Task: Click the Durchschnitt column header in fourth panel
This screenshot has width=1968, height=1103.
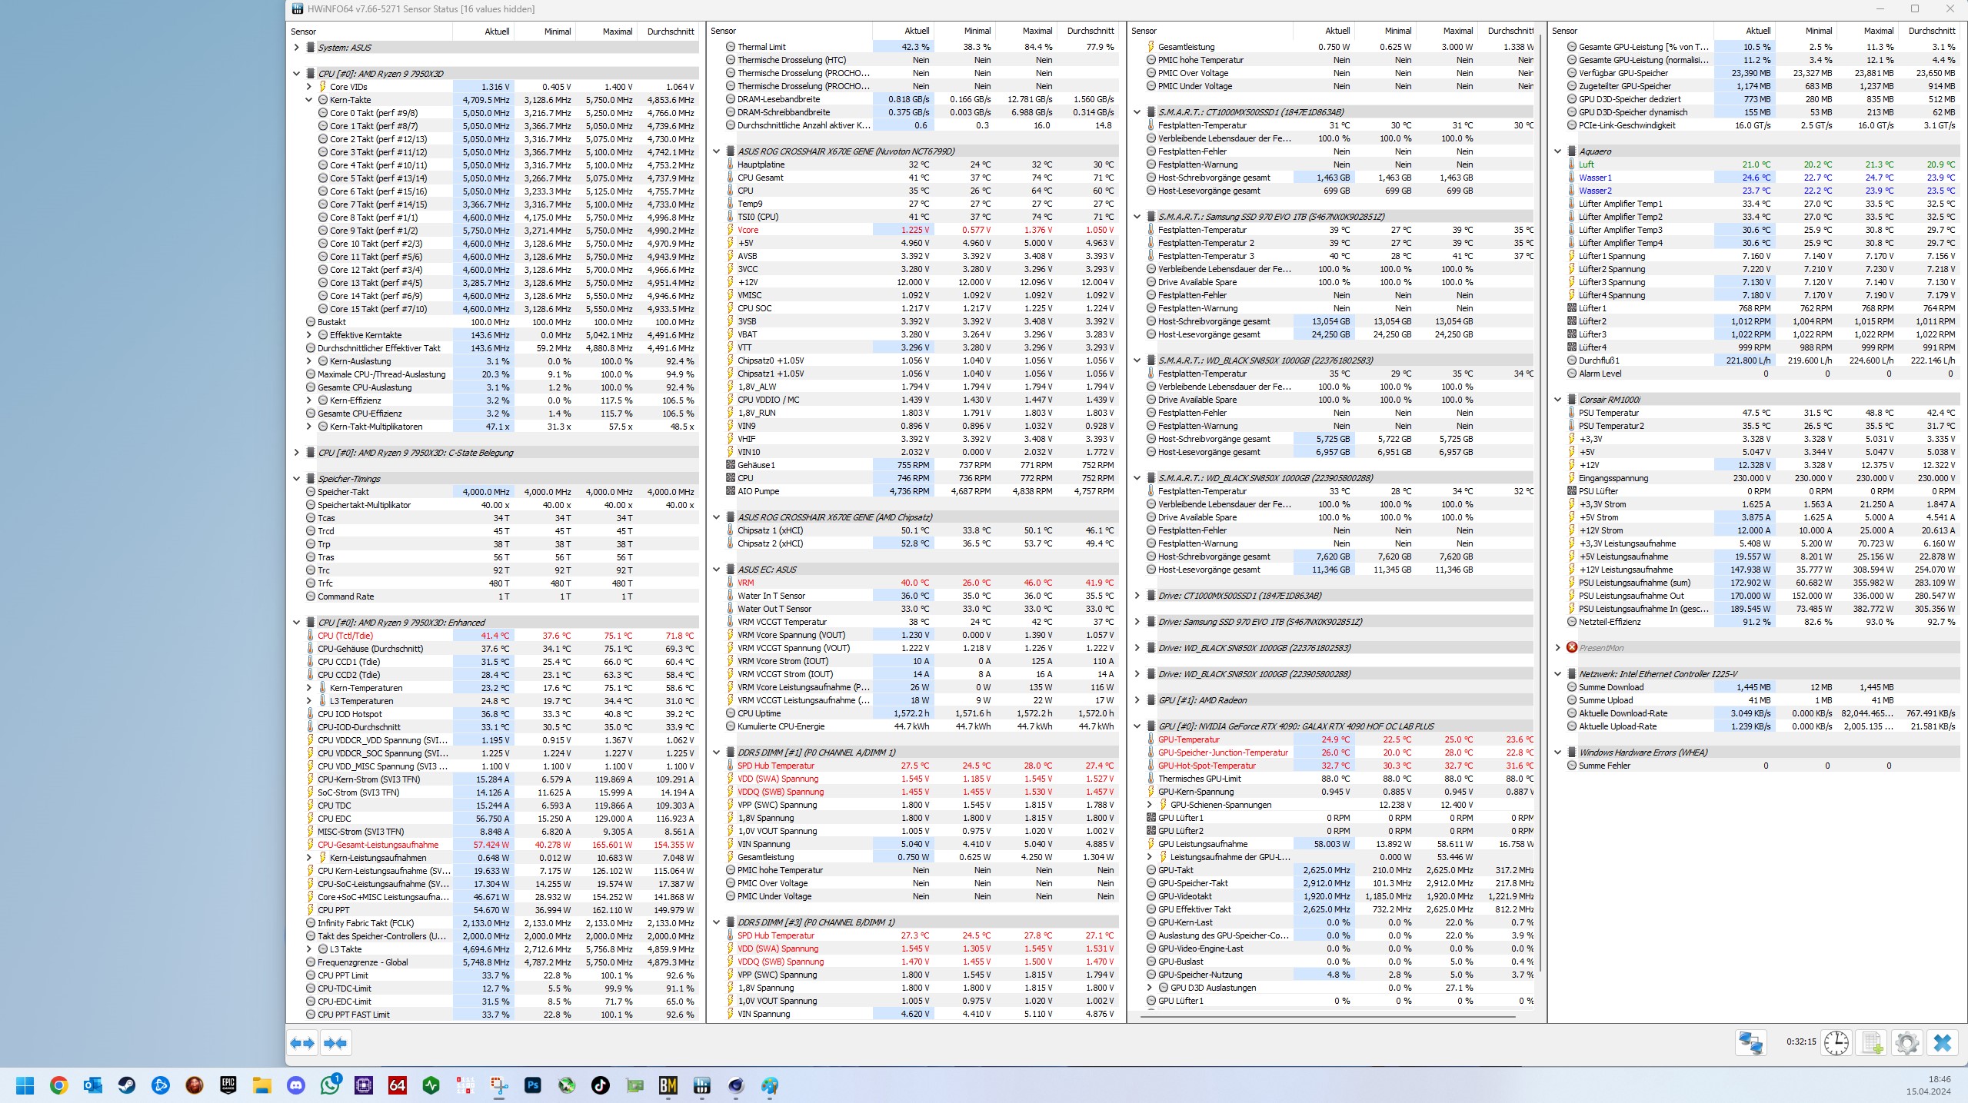Action: tap(1931, 31)
